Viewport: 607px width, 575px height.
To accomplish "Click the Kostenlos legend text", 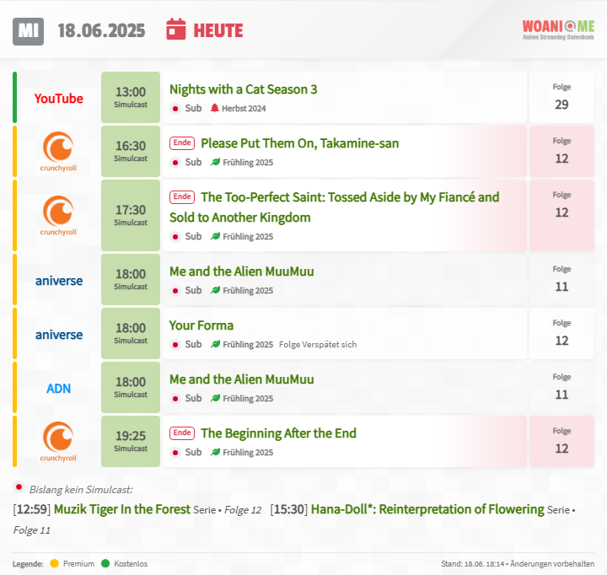I will tap(131, 564).
